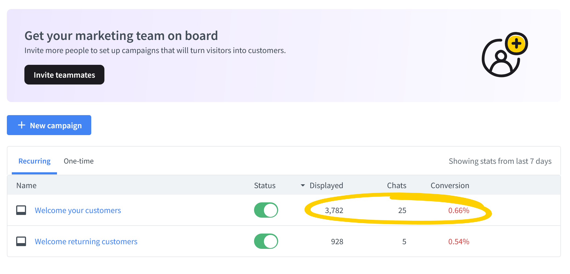570x274 pixels.
Task: Click the Name column header
Action: click(x=26, y=185)
